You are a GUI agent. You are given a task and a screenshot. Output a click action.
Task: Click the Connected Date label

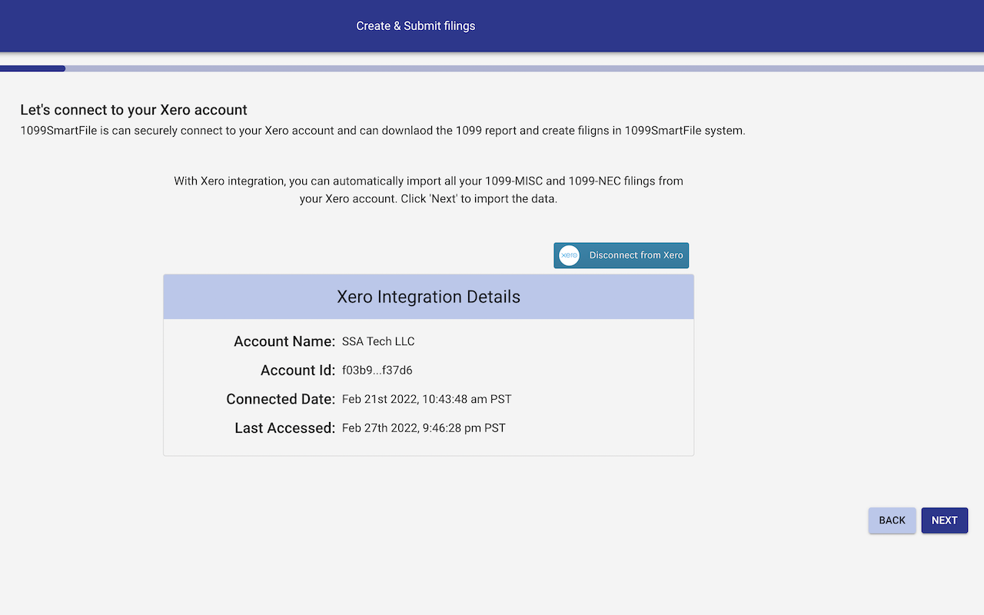pos(281,400)
